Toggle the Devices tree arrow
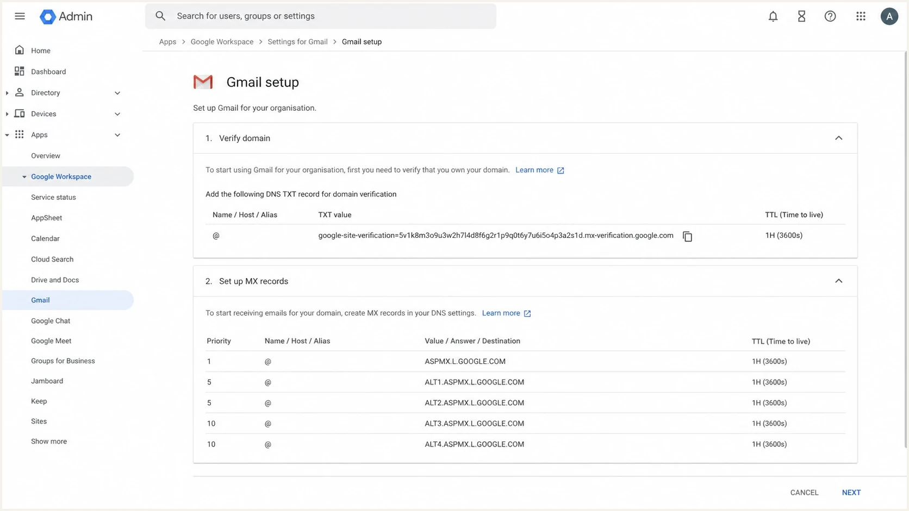This screenshot has width=909, height=511. point(7,114)
